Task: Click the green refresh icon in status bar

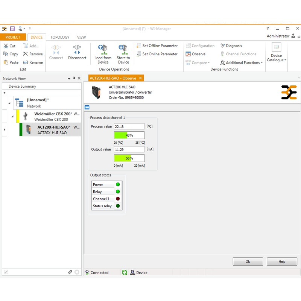Action: (x=125, y=272)
